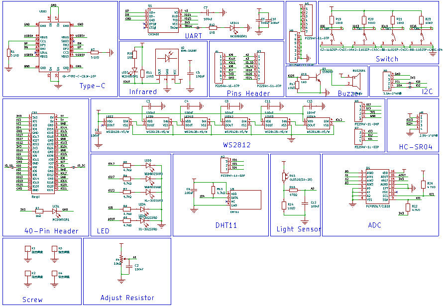The image size is (443, 308).
Task: Select the 'BUZZER1' reference label
Action: 359,71
